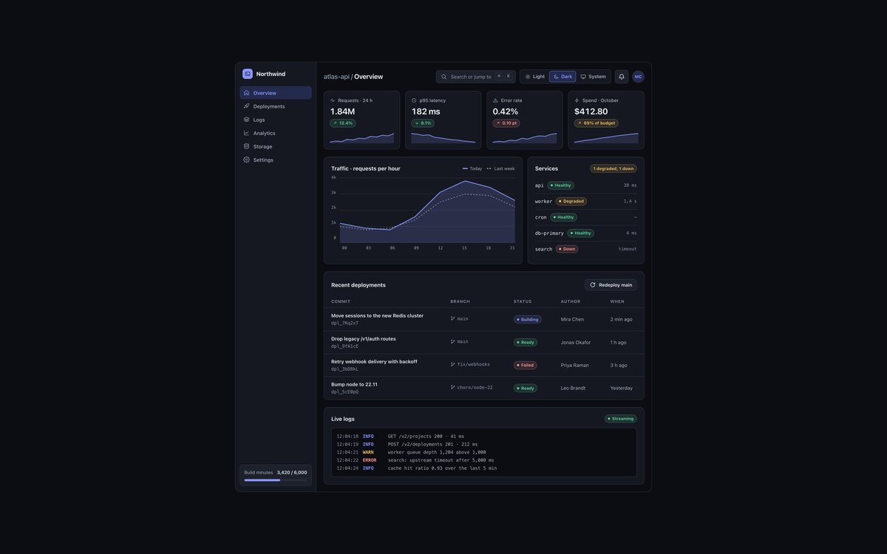
Task: Open Settings in the sidebar
Action: [276, 160]
